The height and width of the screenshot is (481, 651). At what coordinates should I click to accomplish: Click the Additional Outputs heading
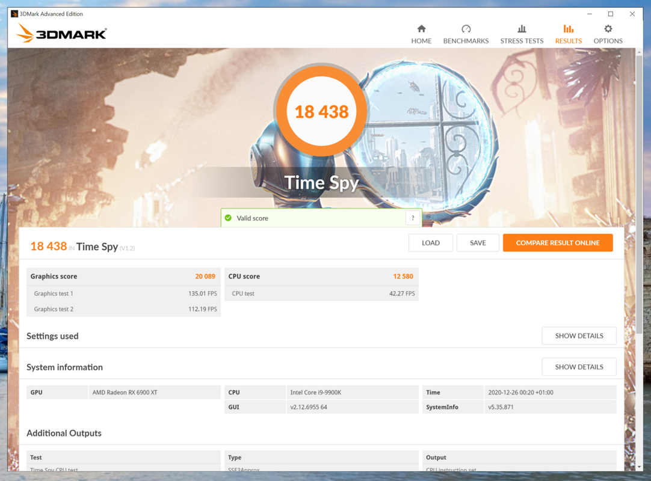coord(64,433)
